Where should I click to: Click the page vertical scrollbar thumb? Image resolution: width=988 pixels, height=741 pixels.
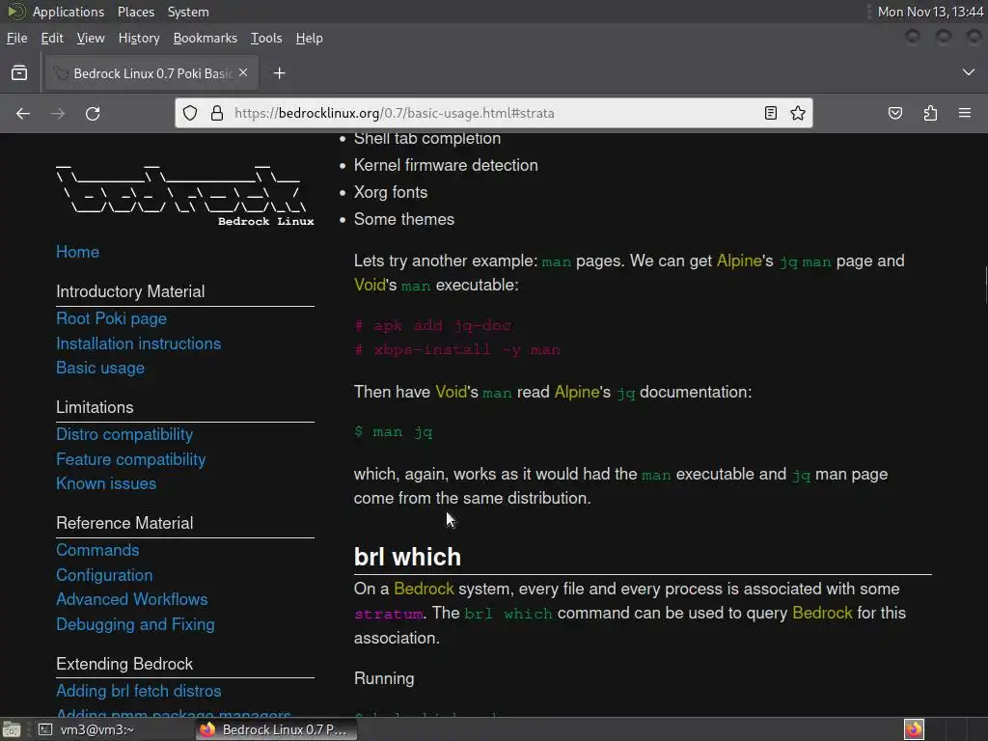[985, 285]
